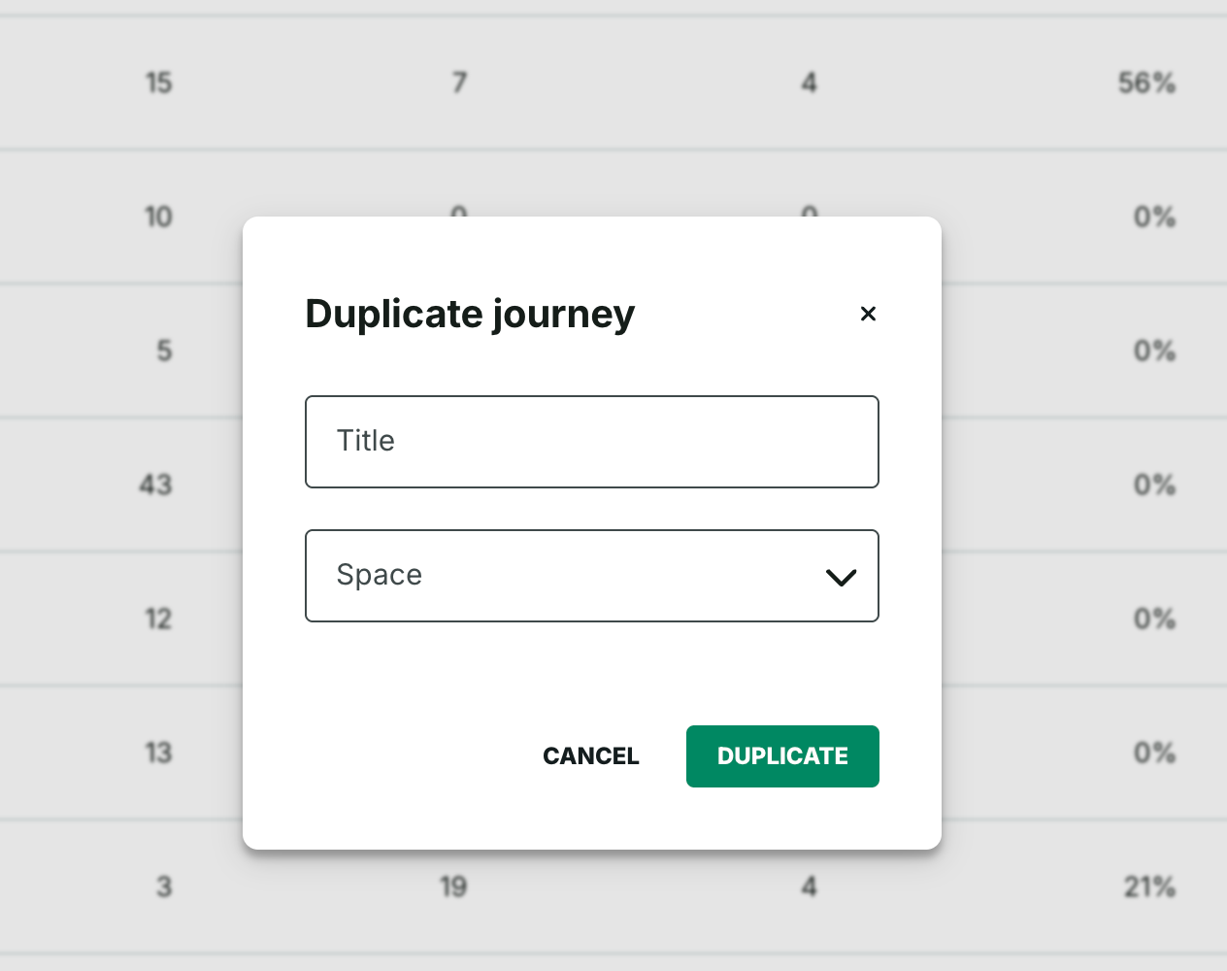Select the cell showing 5

pos(165,351)
